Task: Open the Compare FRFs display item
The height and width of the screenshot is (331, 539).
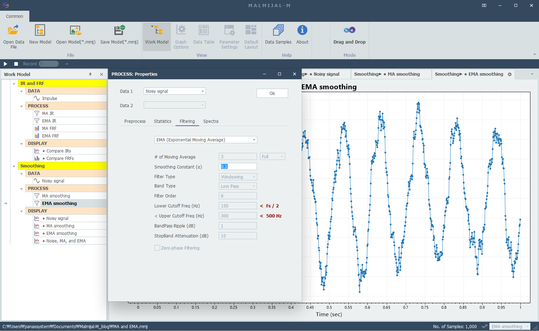Action: tap(70, 158)
